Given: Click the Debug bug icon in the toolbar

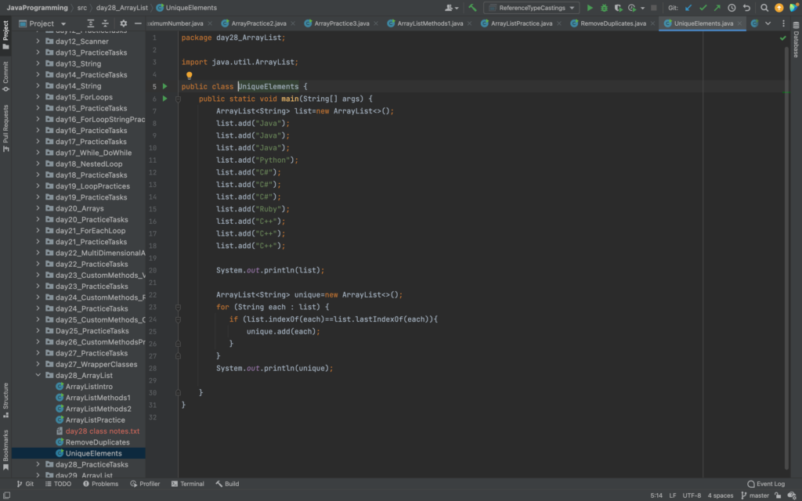Looking at the screenshot, I should tap(604, 8).
